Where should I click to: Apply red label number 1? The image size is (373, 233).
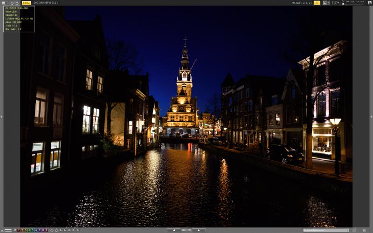pos(19,230)
